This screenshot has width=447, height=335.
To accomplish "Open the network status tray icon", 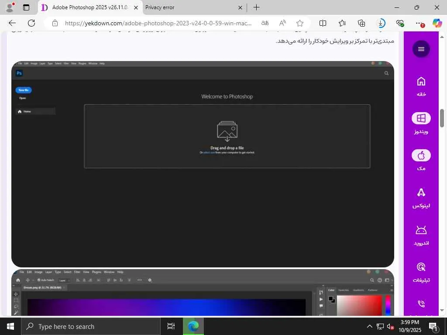I will pyautogui.click(x=380, y=326).
